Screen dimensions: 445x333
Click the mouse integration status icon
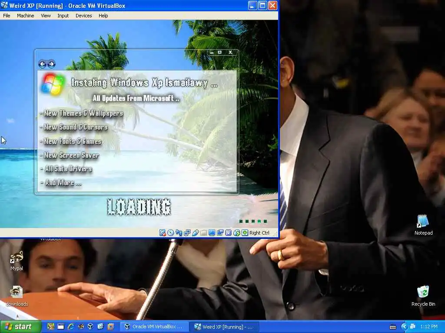pyautogui.click(x=236, y=233)
